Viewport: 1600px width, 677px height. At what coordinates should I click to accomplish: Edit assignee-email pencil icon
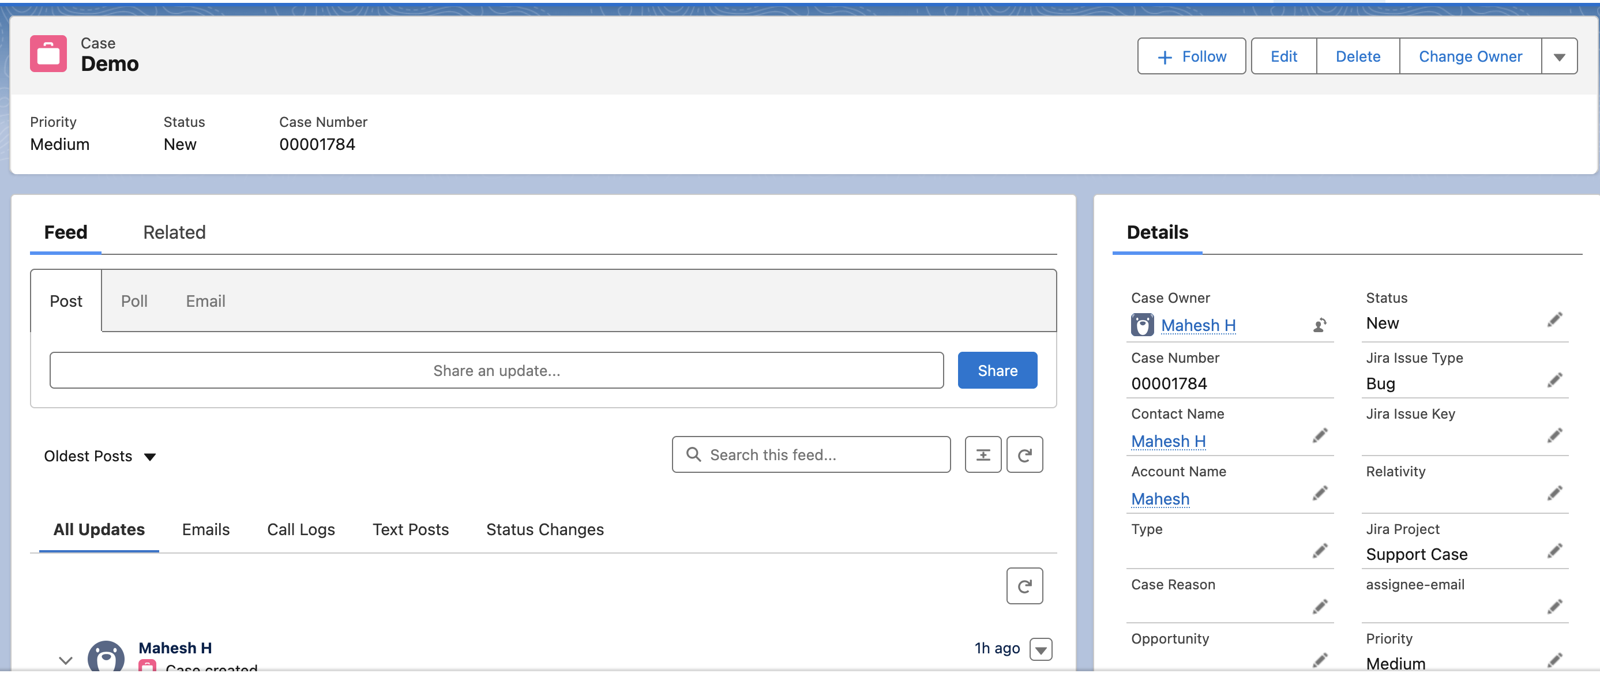coord(1554,607)
